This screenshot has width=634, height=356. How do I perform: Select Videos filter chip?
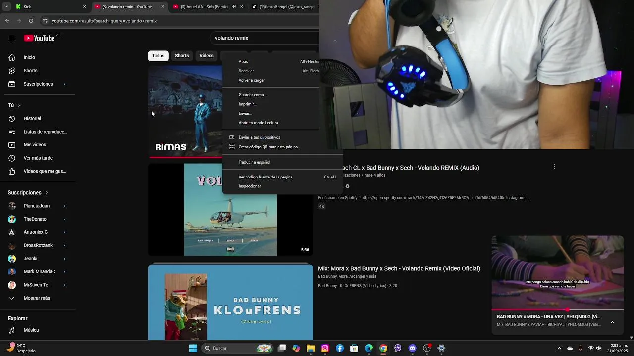[207, 56]
